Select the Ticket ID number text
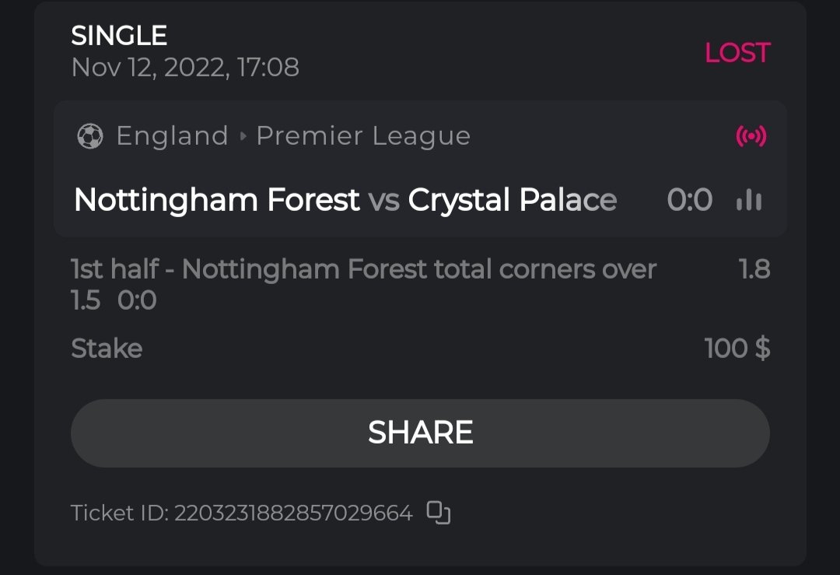The height and width of the screenshot is (575, 840). click(292, 514)
